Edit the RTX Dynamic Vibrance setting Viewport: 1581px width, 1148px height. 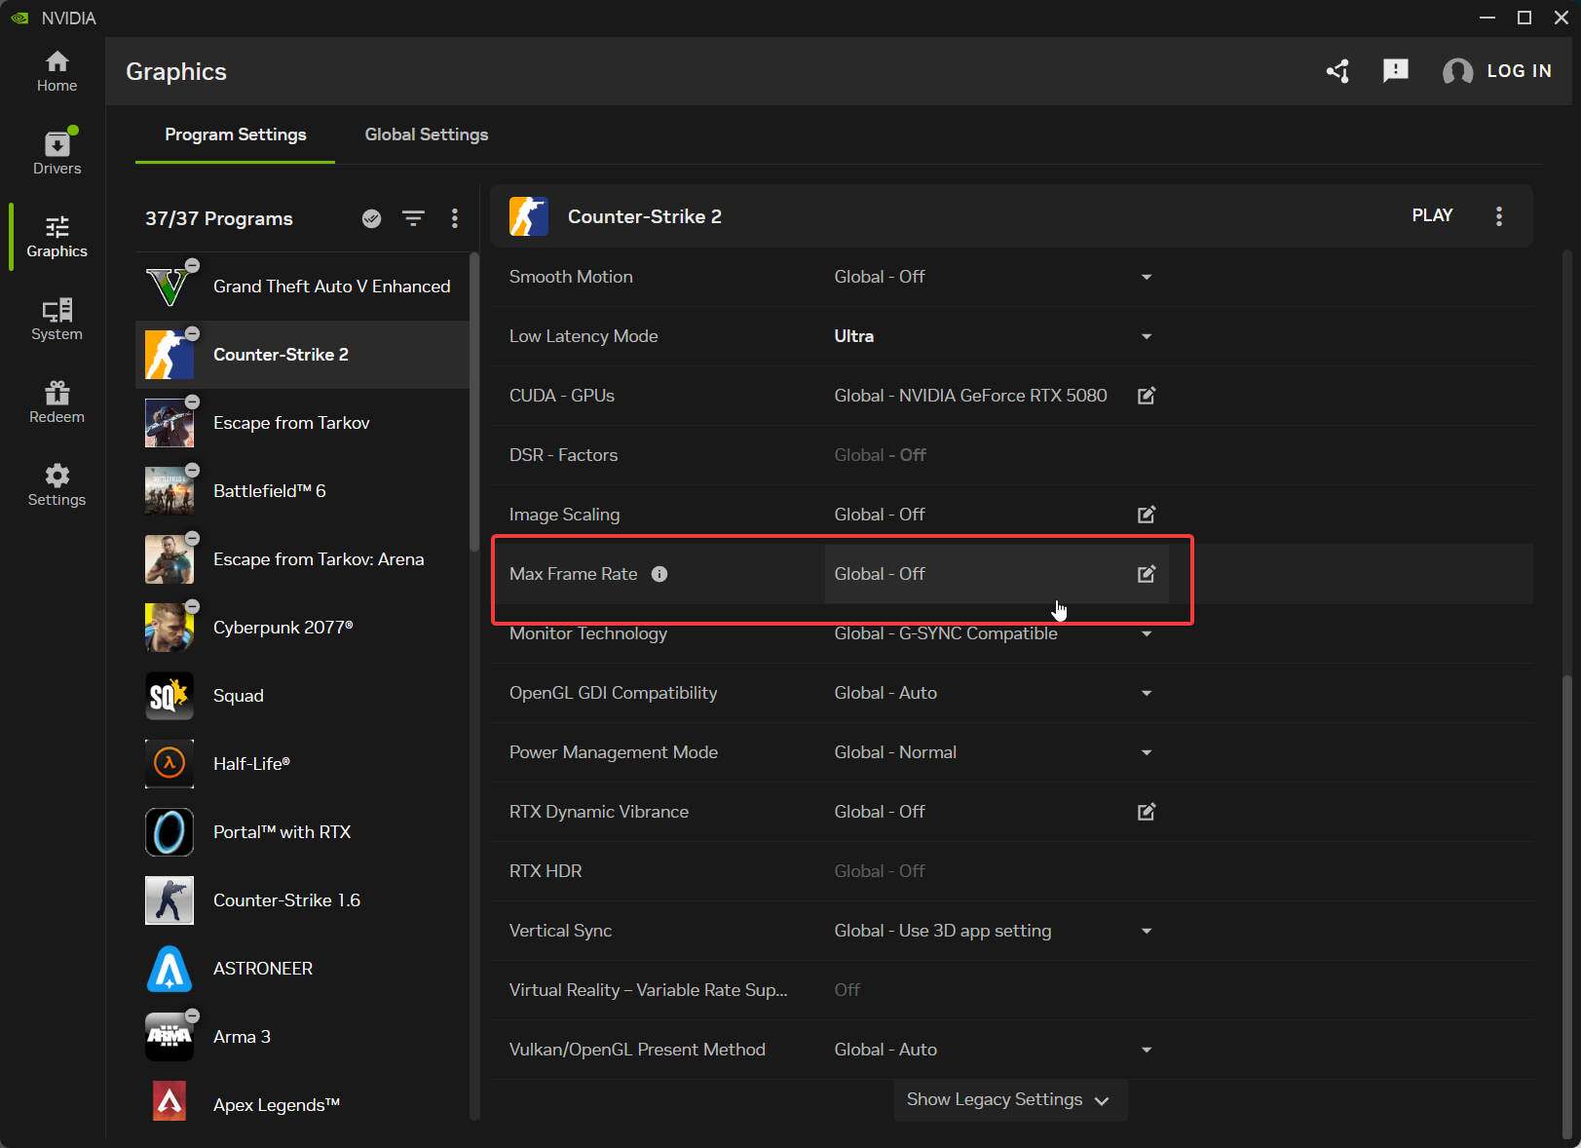tap(1147, 812)
